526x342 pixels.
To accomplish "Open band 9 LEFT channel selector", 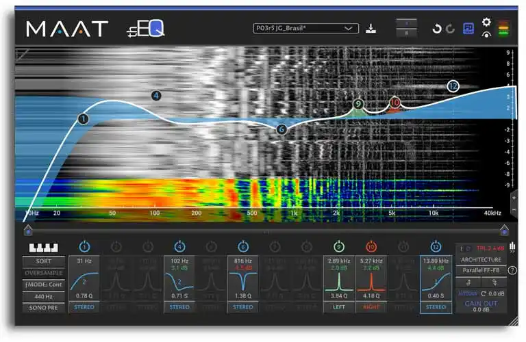I will (339, 307).
